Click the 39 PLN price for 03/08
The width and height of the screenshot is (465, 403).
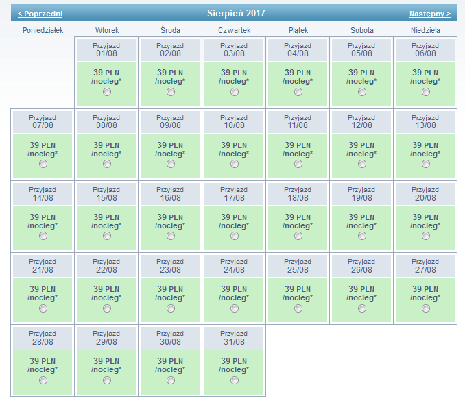coord(234,73)
